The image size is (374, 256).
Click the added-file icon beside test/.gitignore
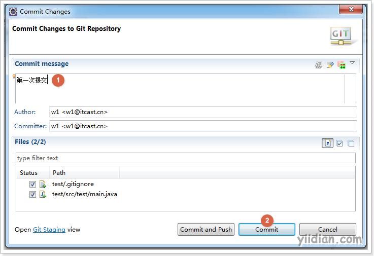pyautogui.click(x=43, y=184)
